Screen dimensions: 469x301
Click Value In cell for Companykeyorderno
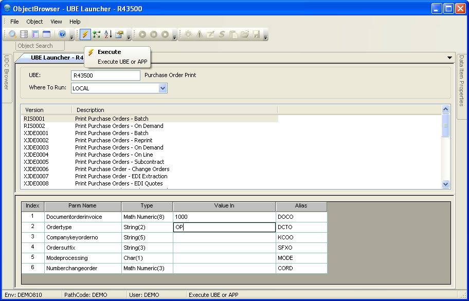point(224,238)
